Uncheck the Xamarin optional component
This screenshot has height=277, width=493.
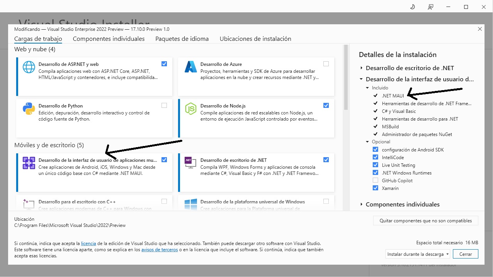(x=375, y=188)
